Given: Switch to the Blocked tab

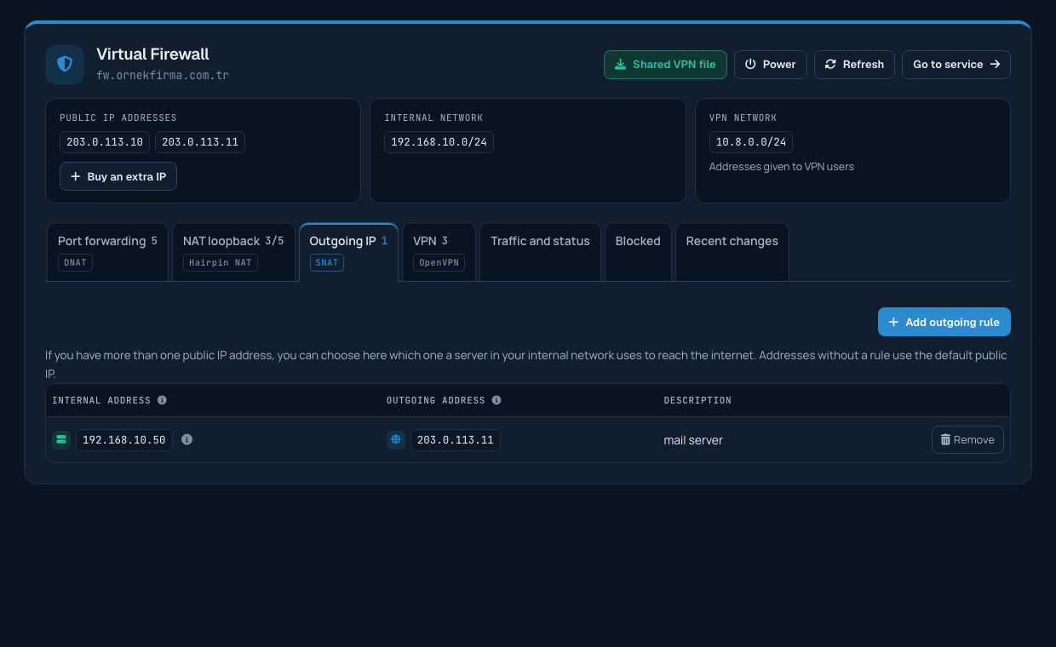Looking at the screenshot, I should (638, 252).
